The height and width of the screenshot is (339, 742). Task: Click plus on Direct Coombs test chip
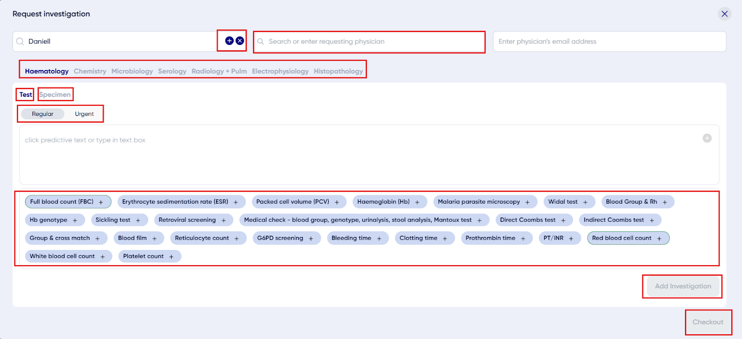563,220
